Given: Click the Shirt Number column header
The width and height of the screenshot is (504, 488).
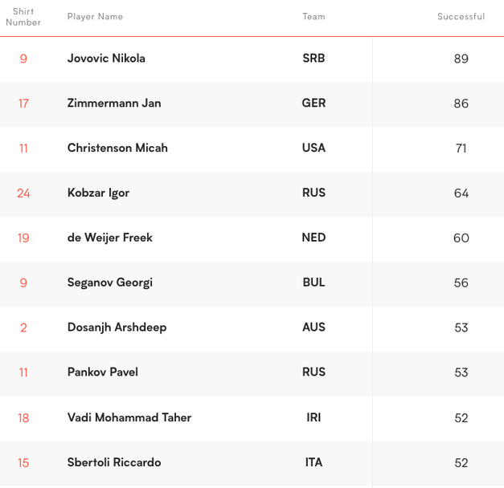Looking at the screenshot, I should [x=23, y=17].
